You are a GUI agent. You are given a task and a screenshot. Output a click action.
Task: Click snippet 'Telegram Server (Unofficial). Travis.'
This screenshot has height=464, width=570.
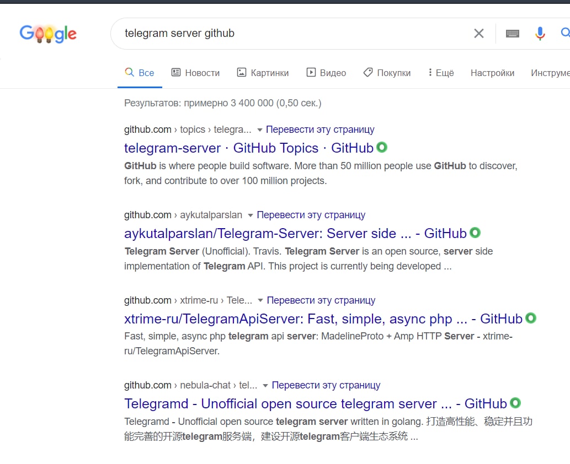(308, 258)
